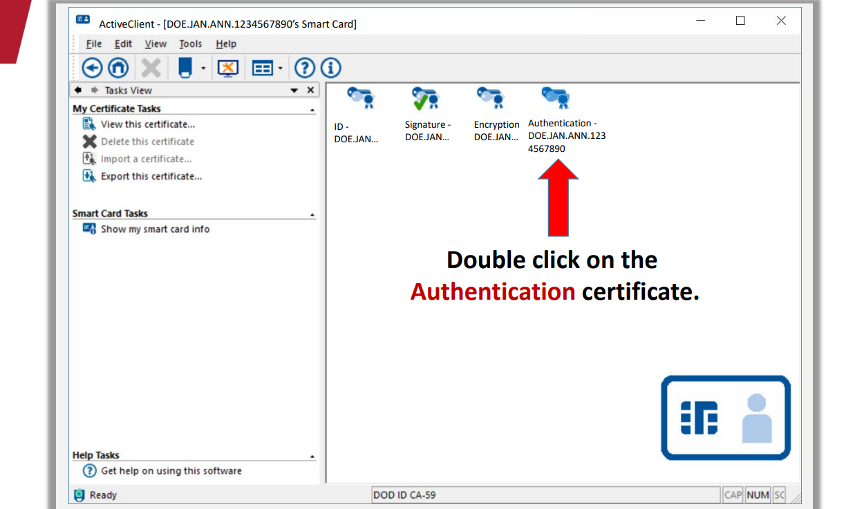Image resolution: width=864 pixels, height=509 pixels.
Task: Click the Home toolbar icon
Action: click(118, 68)
